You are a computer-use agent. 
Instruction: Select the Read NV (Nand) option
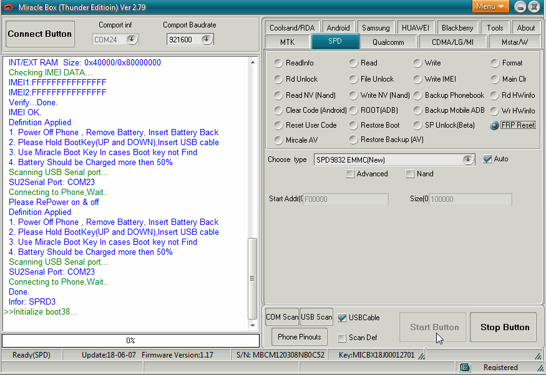click(278, 95)
